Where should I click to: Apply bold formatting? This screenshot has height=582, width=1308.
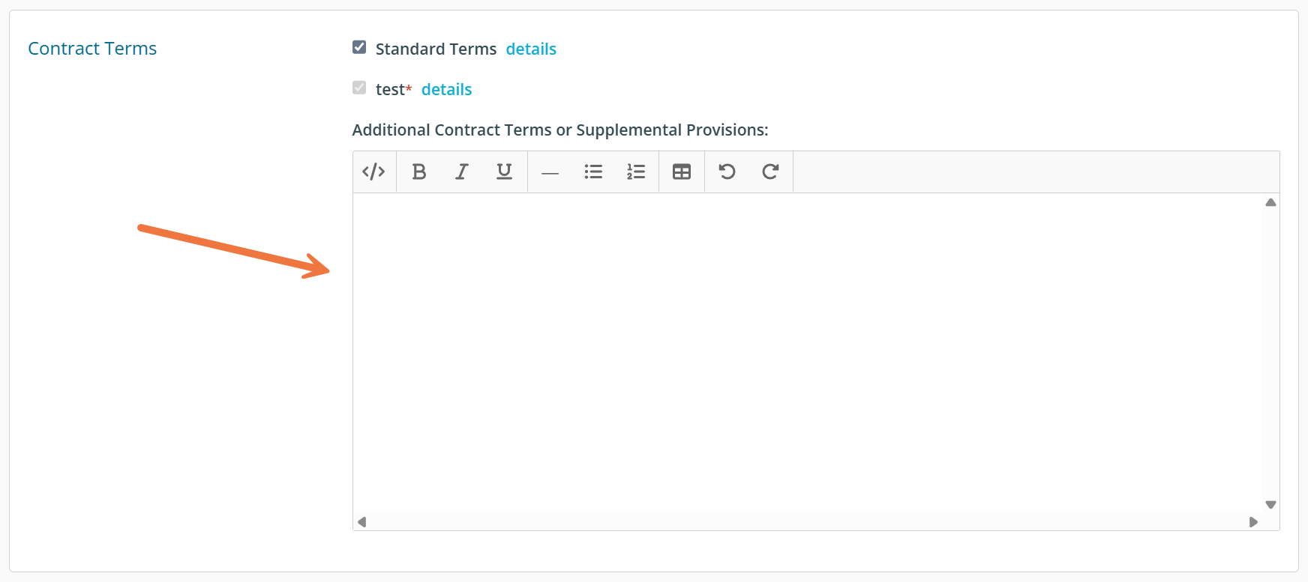[x=419, y=172]
